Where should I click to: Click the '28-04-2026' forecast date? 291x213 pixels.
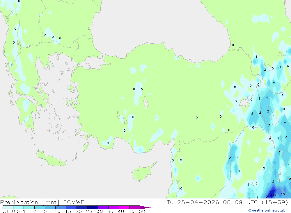point(198,202)
